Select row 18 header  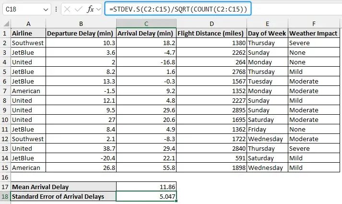(x=5, y=196)
